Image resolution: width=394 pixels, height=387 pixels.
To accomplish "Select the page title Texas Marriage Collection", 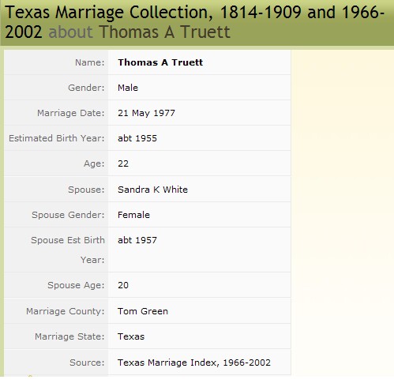I will (x=109, y=13).
